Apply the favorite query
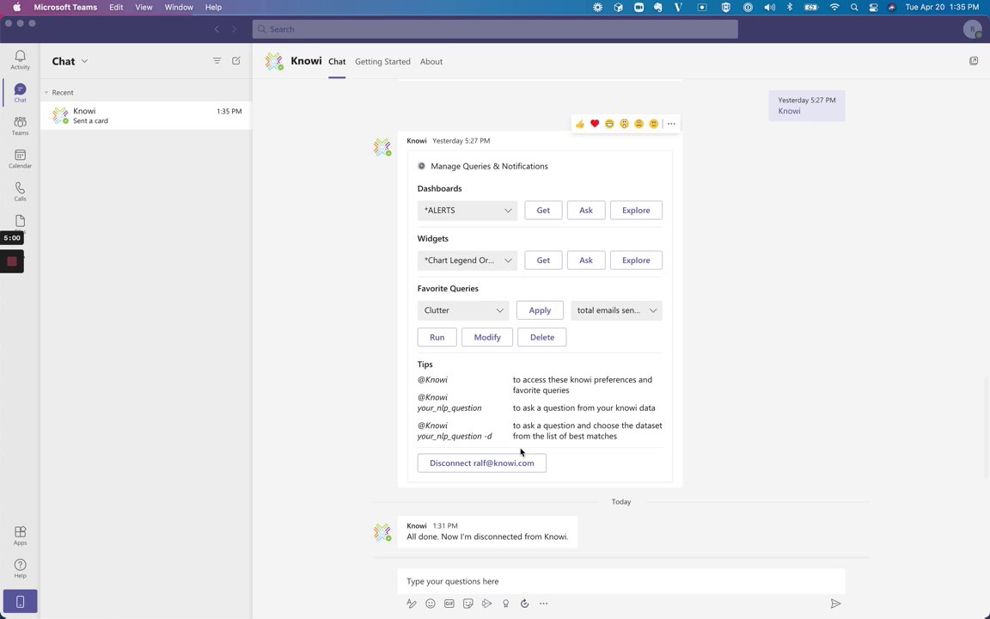 pos(540,310)
